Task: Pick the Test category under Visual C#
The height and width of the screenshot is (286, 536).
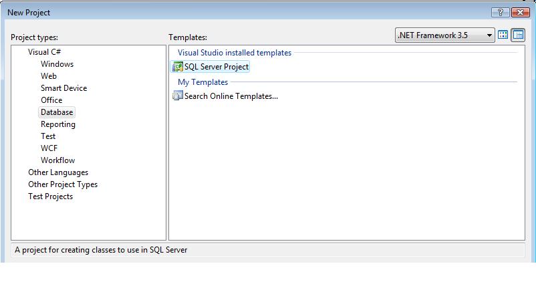Action: point(48,136)
